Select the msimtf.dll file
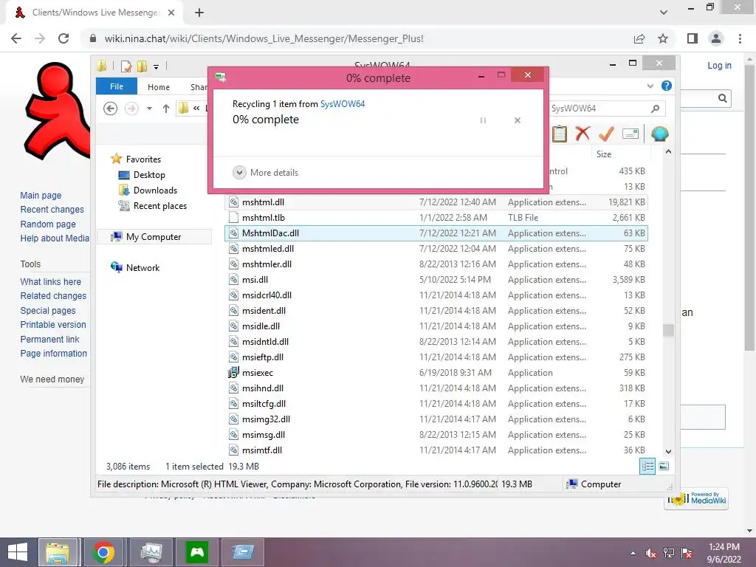Screen dimensions: 756x567 [x=436, y=450]
